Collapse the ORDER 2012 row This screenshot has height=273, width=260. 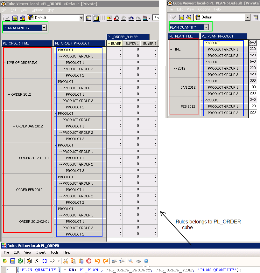tap(9, 94)
